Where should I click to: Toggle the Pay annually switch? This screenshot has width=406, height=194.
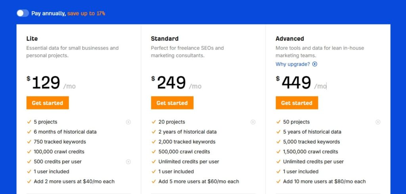coord(23,13)
